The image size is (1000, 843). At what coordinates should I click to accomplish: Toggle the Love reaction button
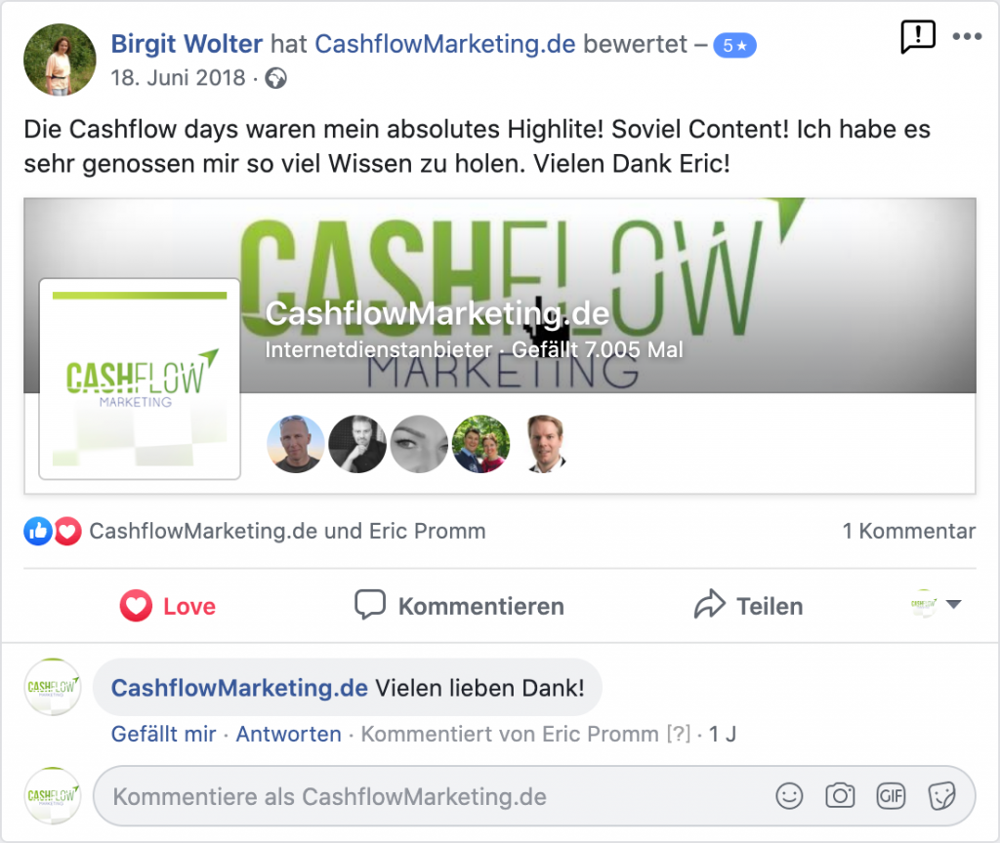pyautogui.click(x=168, y=606)
